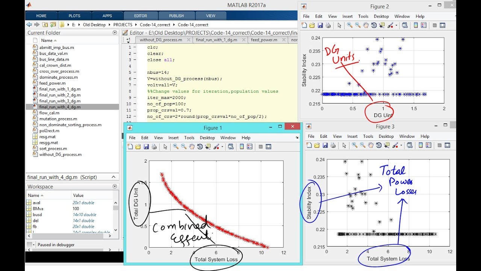Switch to the PUBLISH ribbon tab
The height and width of the screenshot is (271, 481).
click(176, 16)
